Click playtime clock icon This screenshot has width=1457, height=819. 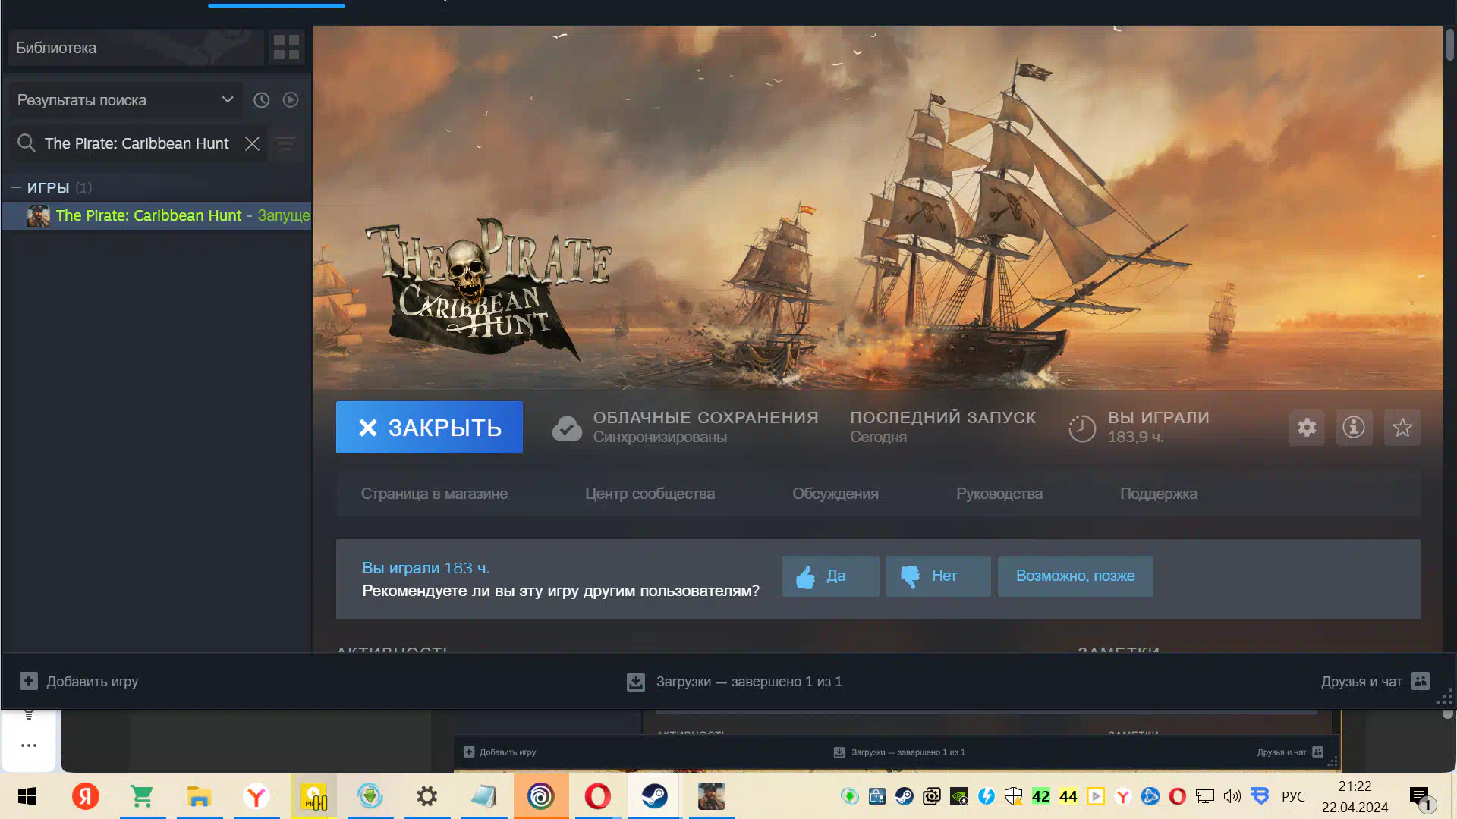[x=1082, y=428]
